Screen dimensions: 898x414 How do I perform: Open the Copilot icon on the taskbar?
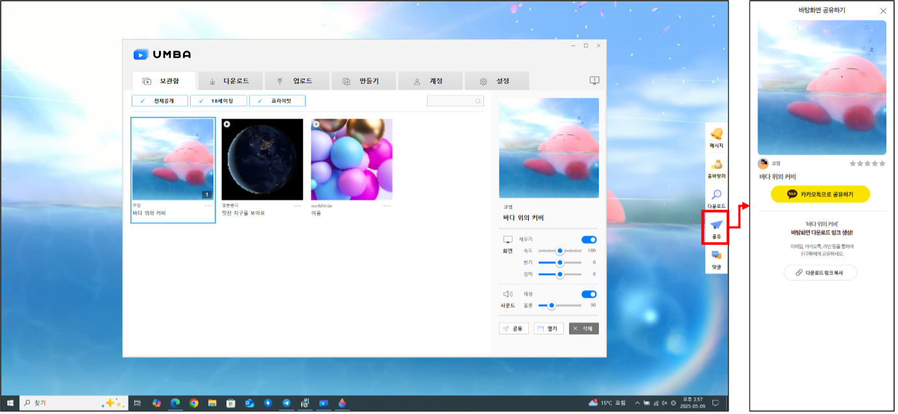[156, 403]
